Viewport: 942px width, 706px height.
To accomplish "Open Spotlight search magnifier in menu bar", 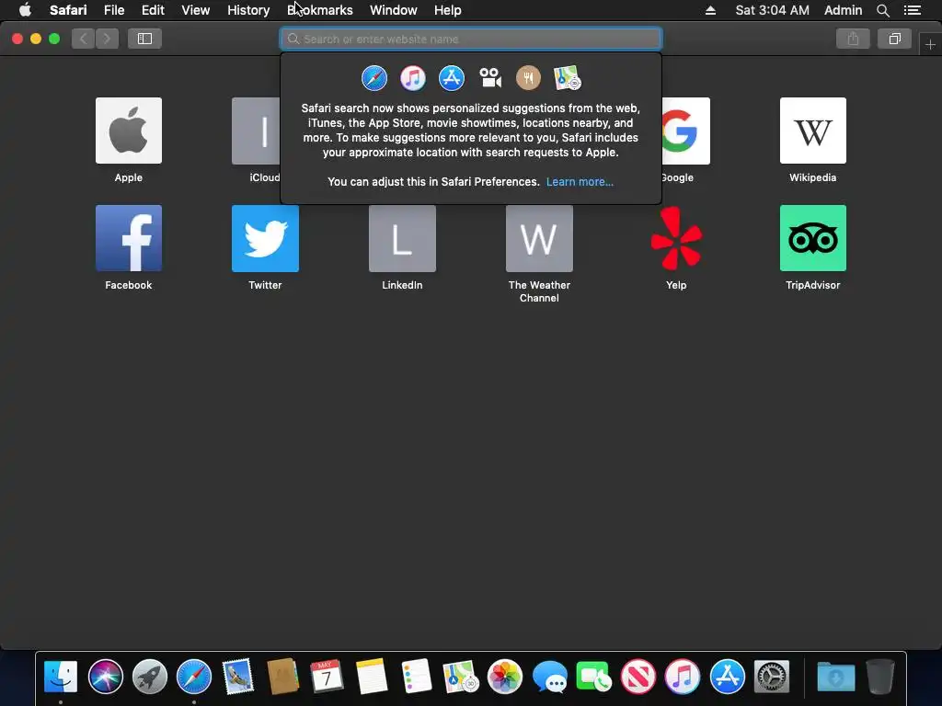I will tap(882, 10).
